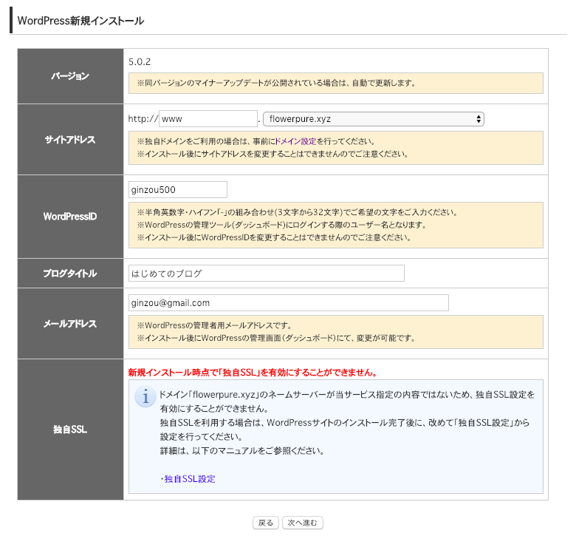Click the note WordPressの管理者用メールアドレスです
Image resolution: width=576 pixels, height=536 pixels.
click(x=215, y=325)
